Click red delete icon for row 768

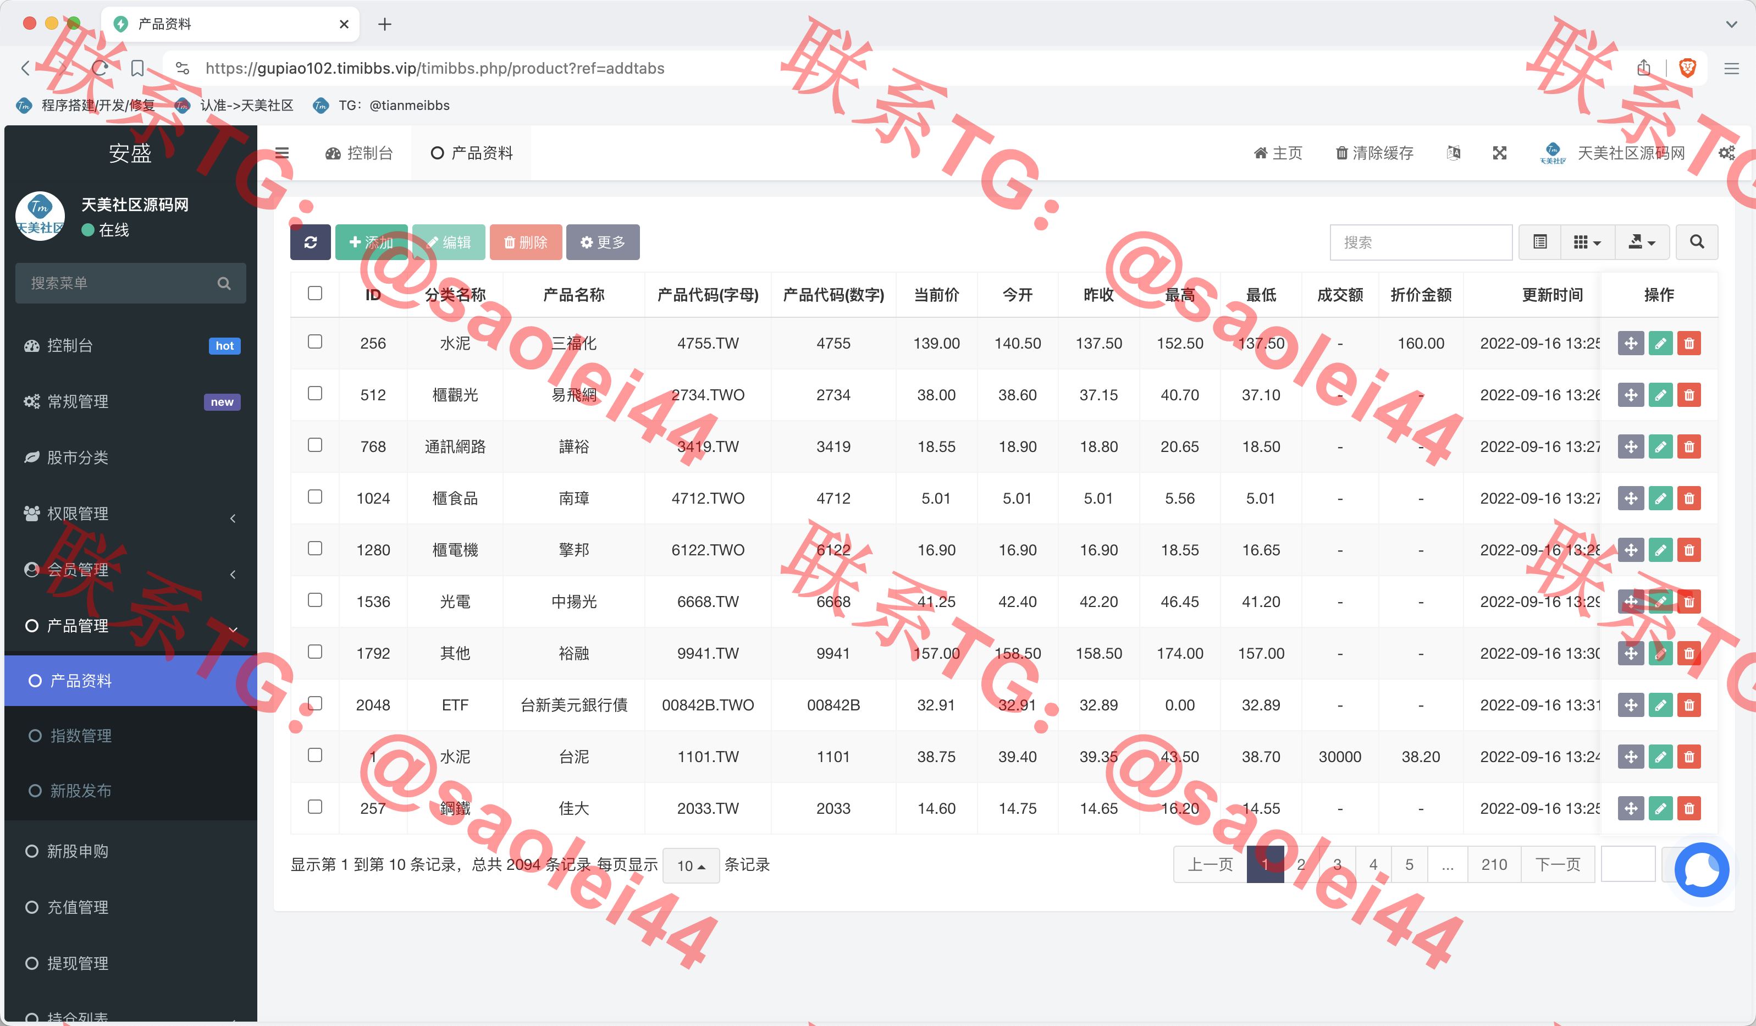click(1689, 446)
